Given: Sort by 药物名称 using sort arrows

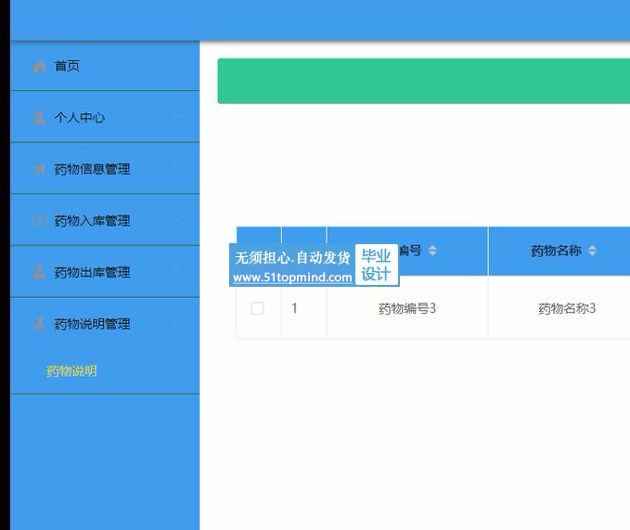Looking at the screenshot, I should [592, 251].
